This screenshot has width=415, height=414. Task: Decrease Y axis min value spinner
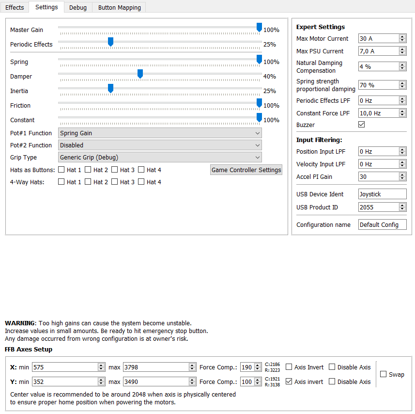(x=101, y=383)
